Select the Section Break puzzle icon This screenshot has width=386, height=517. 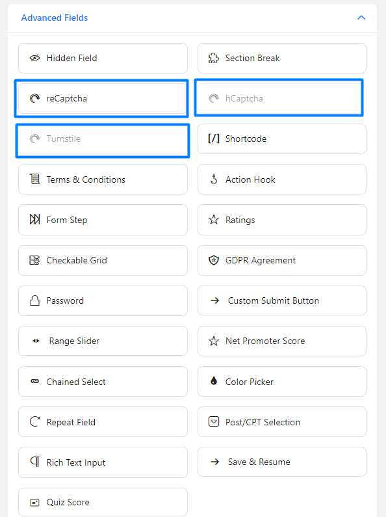pos(213,58)
